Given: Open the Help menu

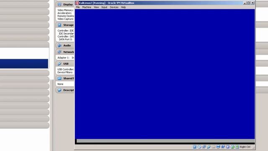Looking at the screenshot, I should 123,7.
